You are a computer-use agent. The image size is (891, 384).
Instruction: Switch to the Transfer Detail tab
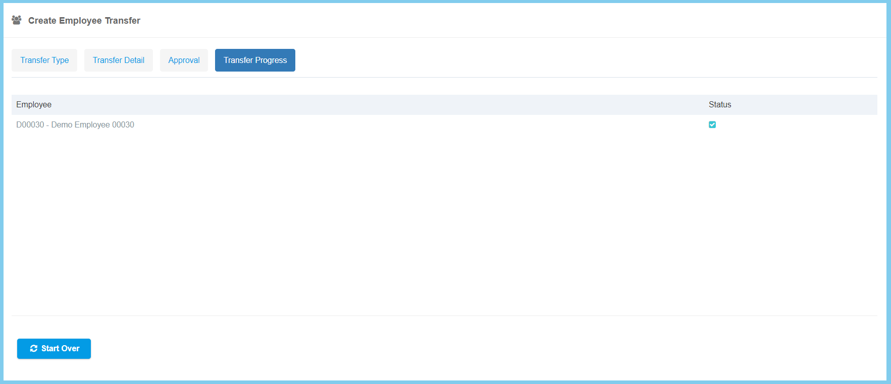[119, 60]
